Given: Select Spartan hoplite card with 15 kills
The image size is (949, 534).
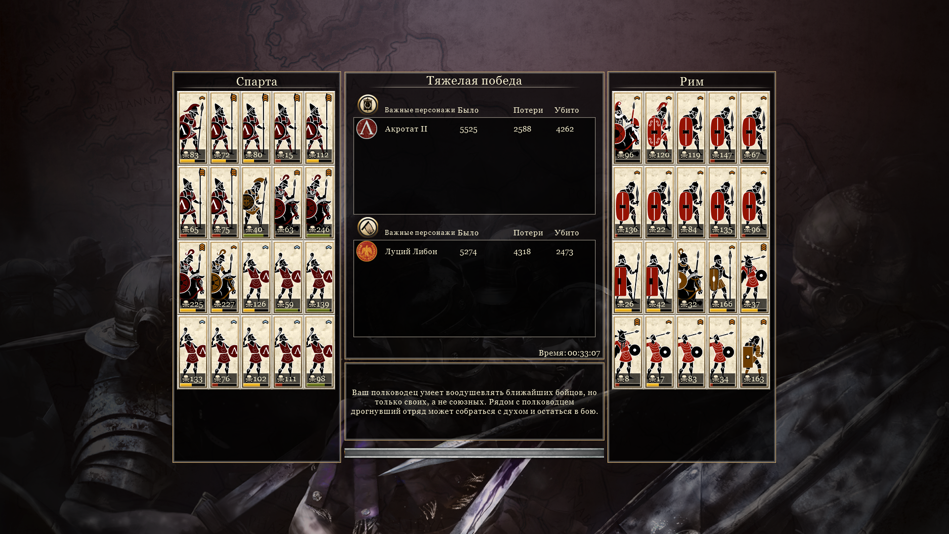Looking at the screenshot, I should coord(288,128).
